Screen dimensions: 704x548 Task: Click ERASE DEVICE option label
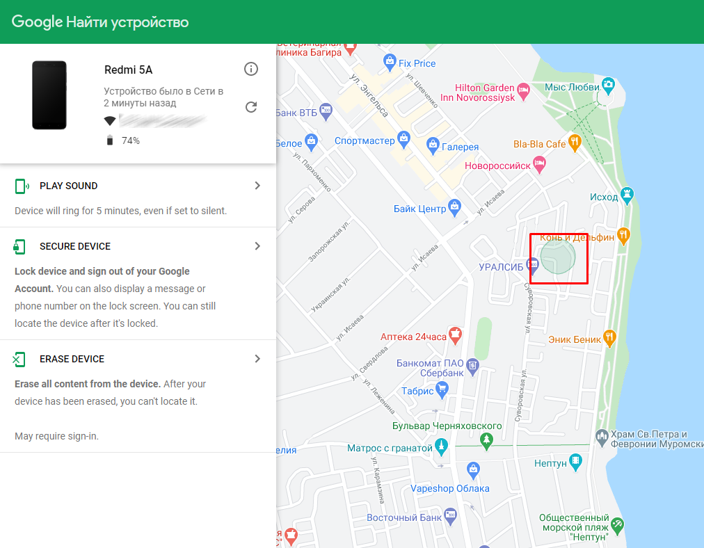(x=72, y=359)
